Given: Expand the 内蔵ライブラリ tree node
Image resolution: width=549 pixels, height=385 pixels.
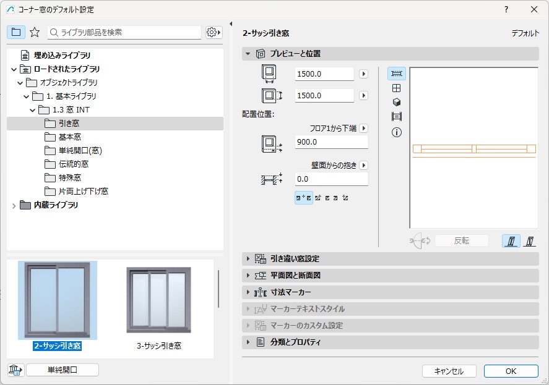Looking at the screenshot, I should (14, 205).
